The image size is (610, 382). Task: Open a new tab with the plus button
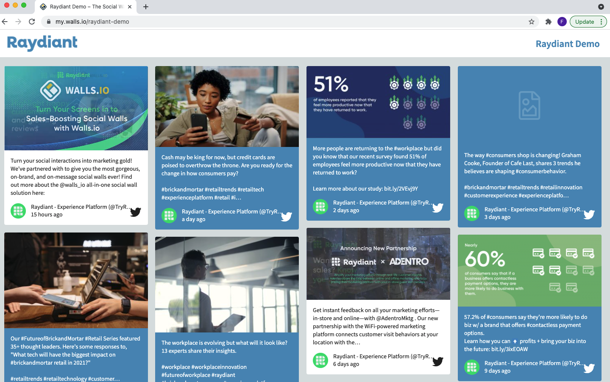tap(146, 7)
